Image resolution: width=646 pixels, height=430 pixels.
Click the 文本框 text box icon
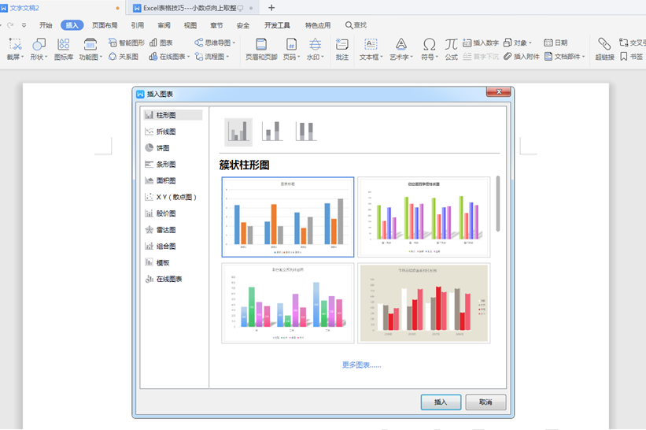tap(371, 43)
